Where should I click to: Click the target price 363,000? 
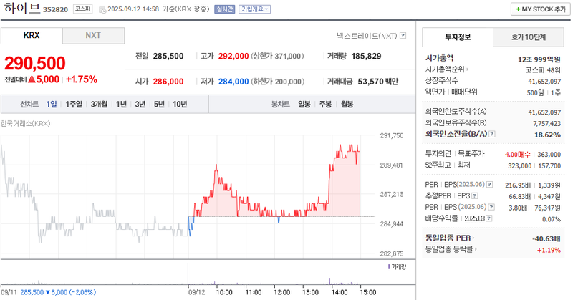tap(549, 155)
